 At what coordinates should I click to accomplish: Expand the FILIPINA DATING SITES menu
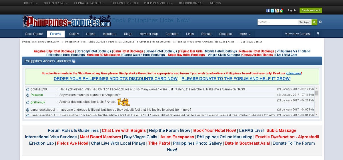pyautogui.click(x=89, y=3)
